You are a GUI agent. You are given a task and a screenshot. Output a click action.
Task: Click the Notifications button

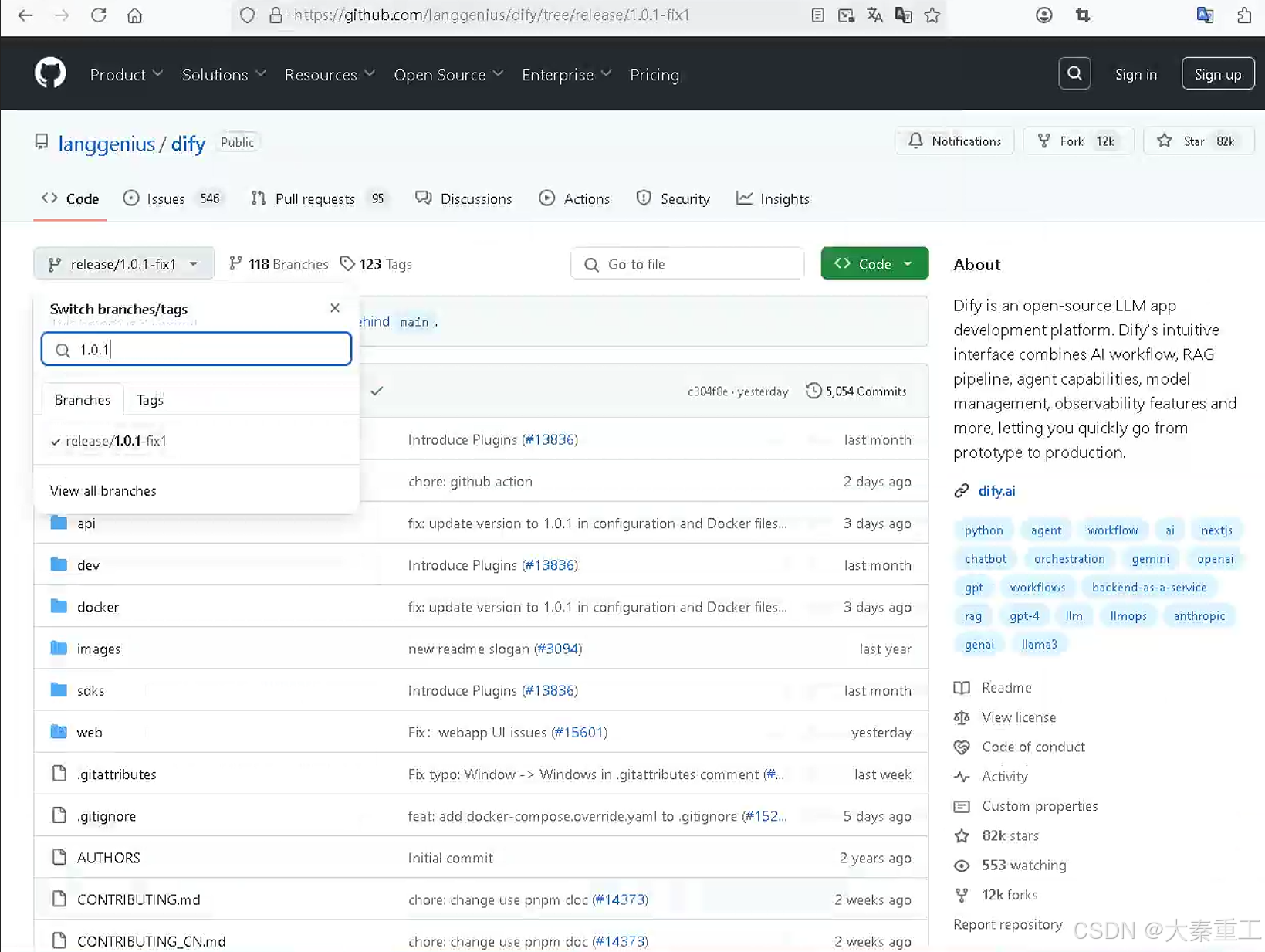pyautogui.click(x=955, y=141)
